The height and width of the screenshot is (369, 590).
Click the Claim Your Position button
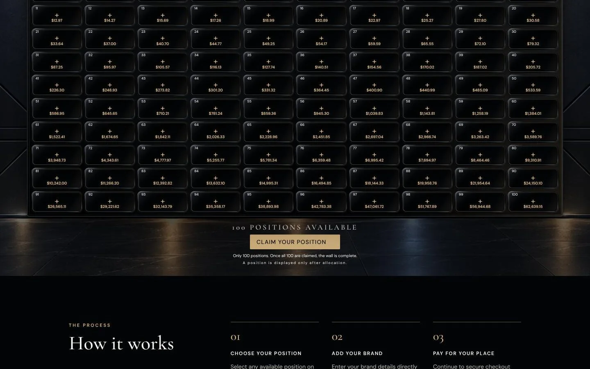[295, 242]
